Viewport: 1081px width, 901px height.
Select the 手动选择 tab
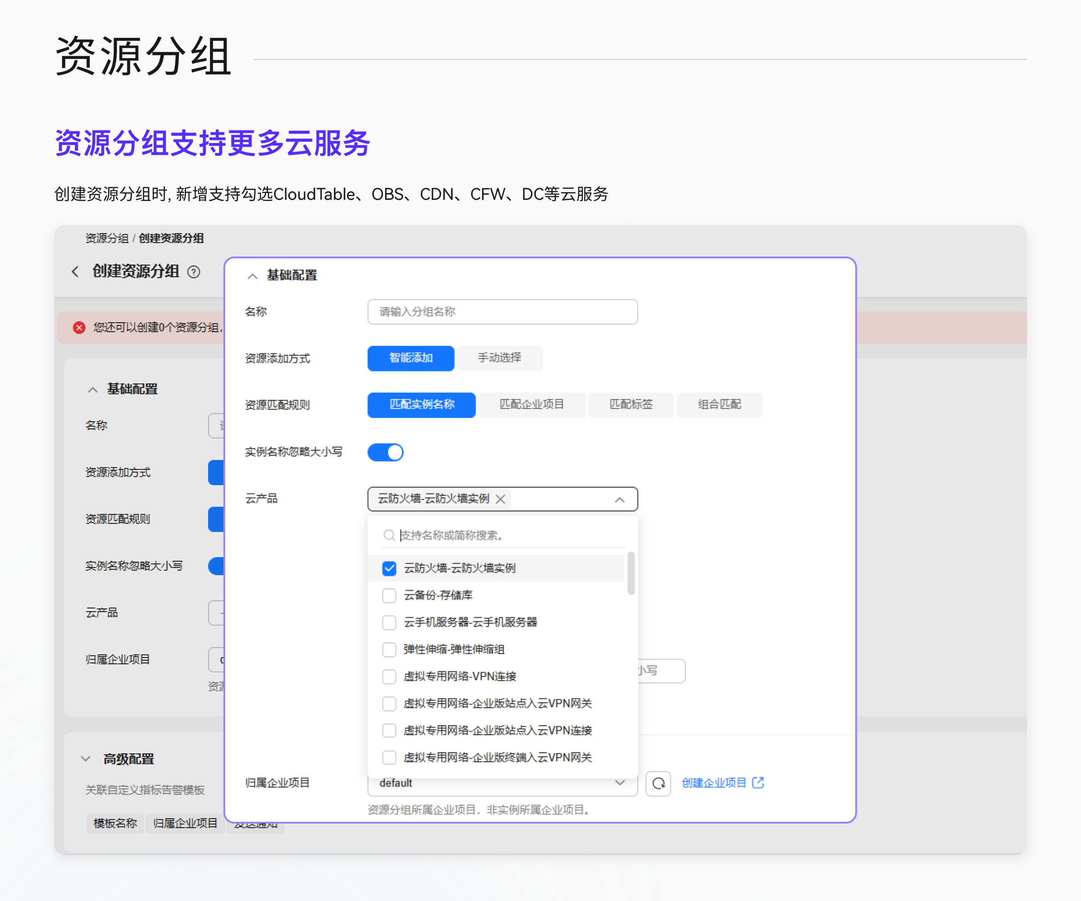click(500, 358)
